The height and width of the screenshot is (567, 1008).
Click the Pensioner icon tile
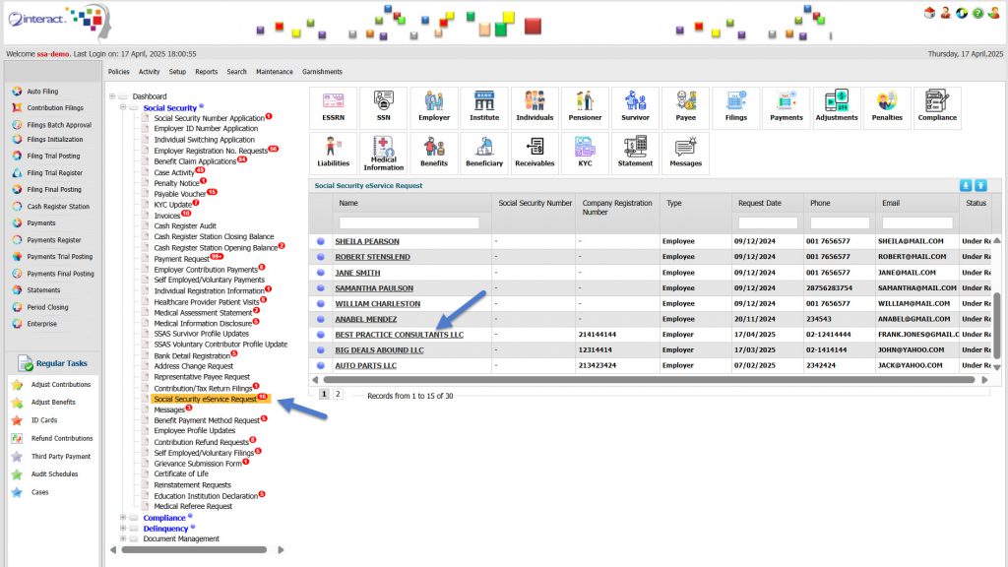(x=585, y=107)
